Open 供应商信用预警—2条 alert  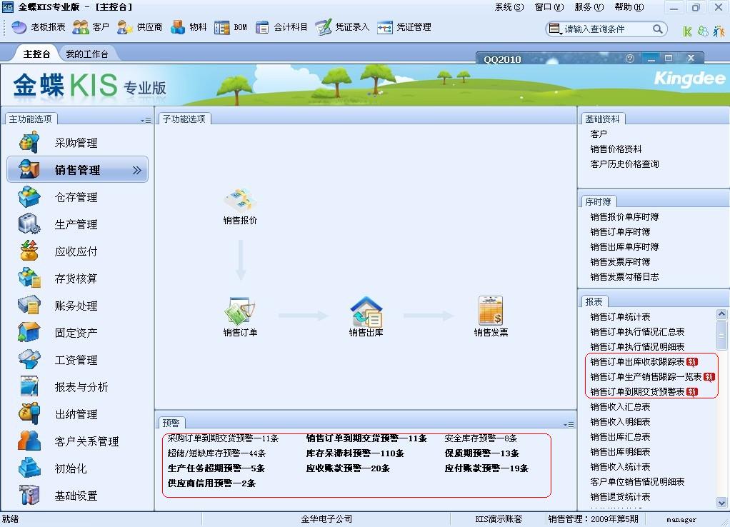[x=211, y=483]
